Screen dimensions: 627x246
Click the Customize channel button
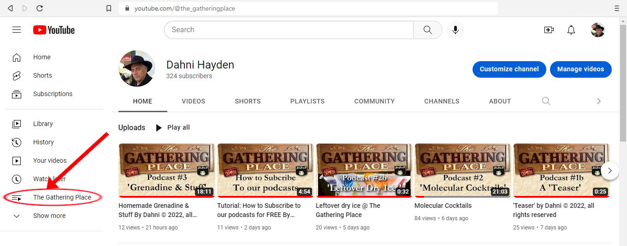click(509, 69)
